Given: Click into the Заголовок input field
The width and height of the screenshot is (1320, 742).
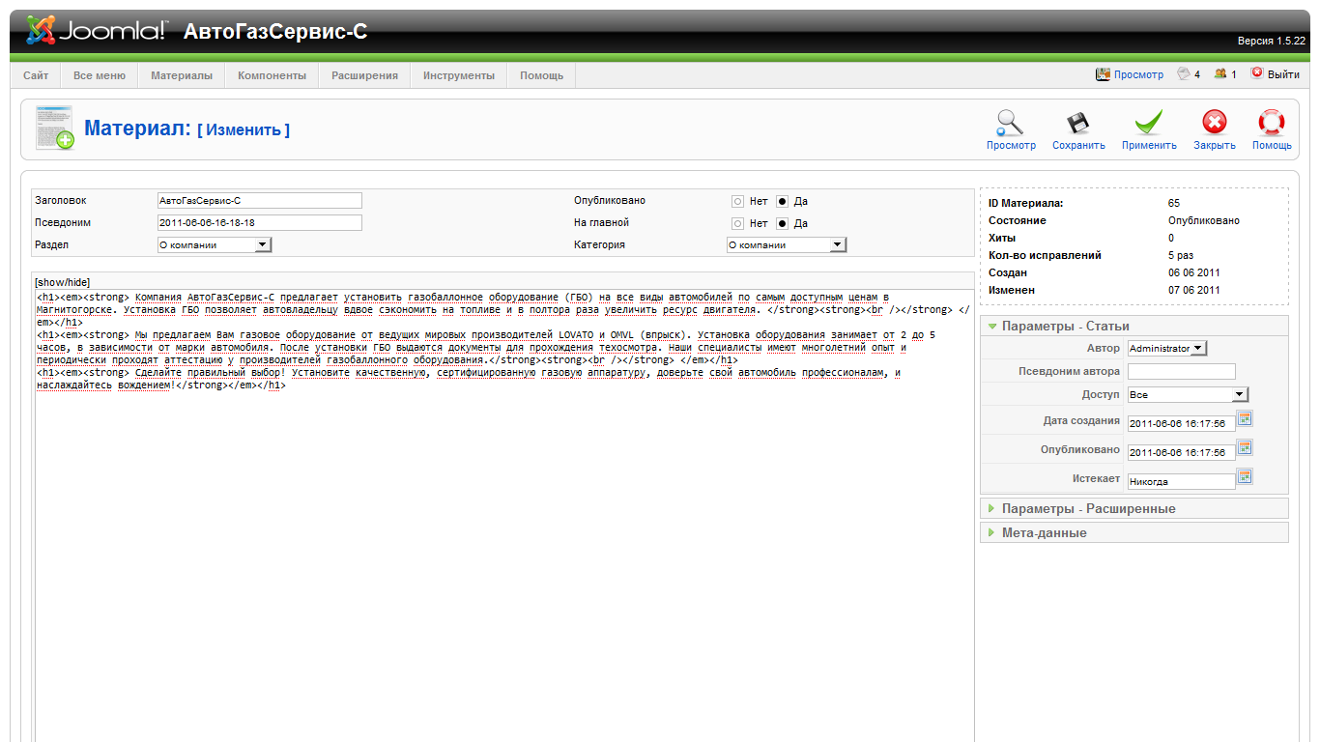Looking at the screenshot, I should click(260, 201).
